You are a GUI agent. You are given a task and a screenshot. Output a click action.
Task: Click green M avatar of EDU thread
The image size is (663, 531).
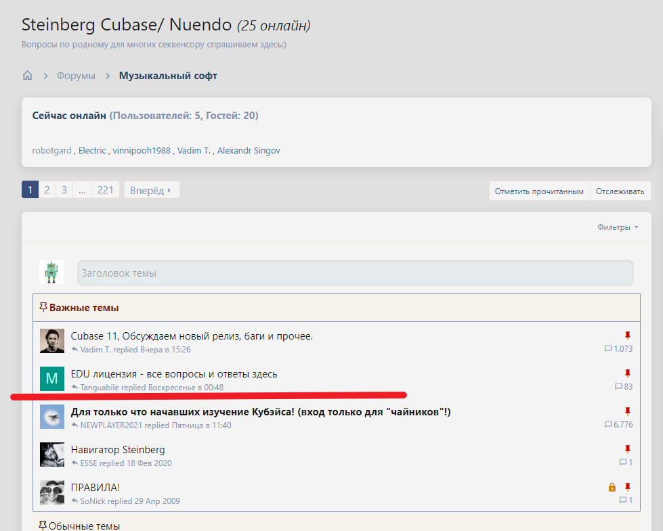coord(52,379)
